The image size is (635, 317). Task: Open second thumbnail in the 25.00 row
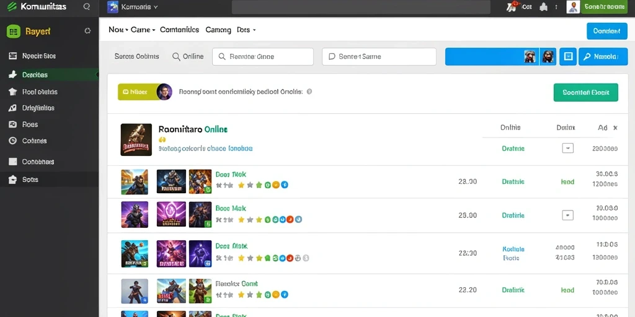tap(171, 215)
